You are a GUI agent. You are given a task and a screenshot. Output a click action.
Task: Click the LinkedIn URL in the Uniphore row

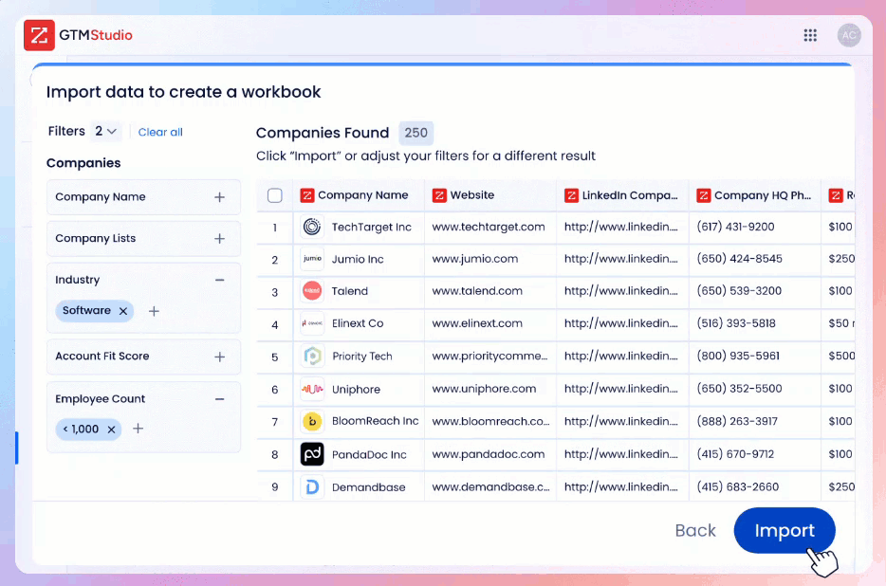620,389
